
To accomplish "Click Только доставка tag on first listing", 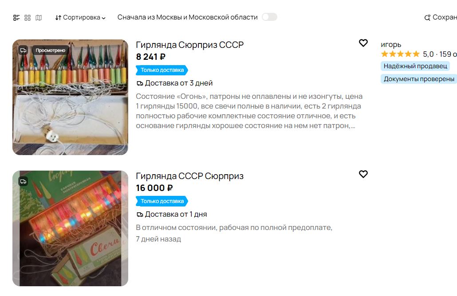I will click(x=162, y=70).
